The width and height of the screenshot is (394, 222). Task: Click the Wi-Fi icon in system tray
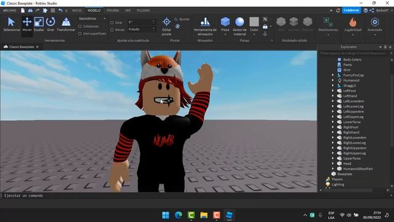[342, 215]
